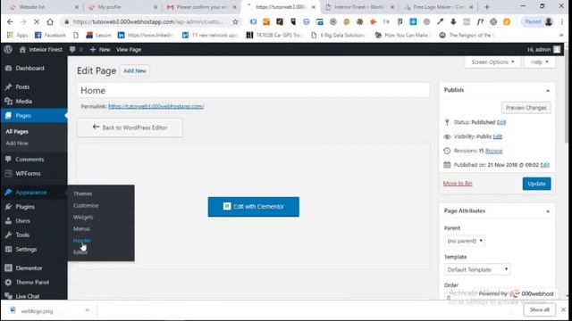Viewport: 572px width, 321px height.
Task: Edit the Public visibility setting
Action: click(498, 136)
